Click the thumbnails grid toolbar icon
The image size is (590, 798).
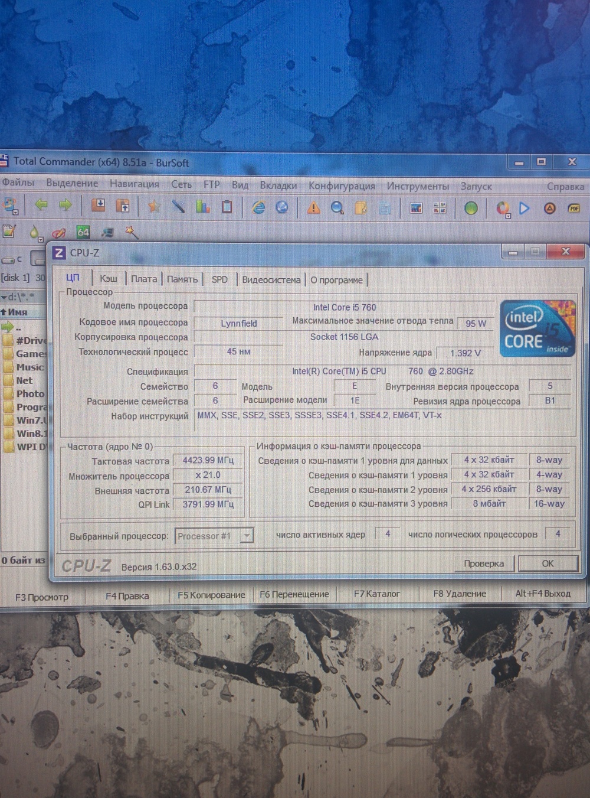point(440,208)
